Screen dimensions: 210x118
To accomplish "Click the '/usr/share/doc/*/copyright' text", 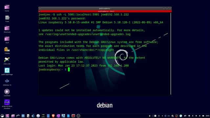I will [93, 50].
